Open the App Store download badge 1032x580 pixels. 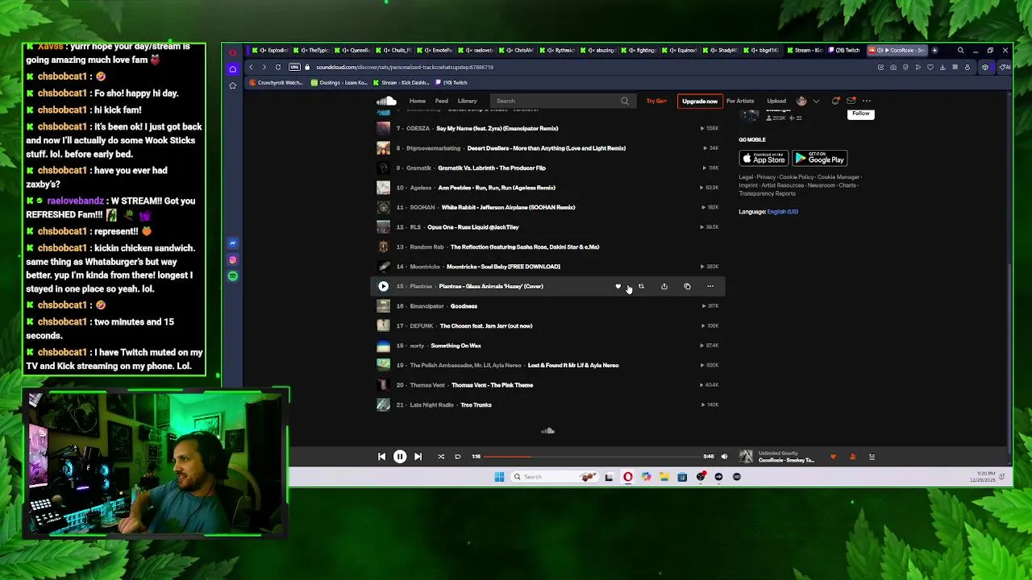pyautogui.click(x=764, y=159)
